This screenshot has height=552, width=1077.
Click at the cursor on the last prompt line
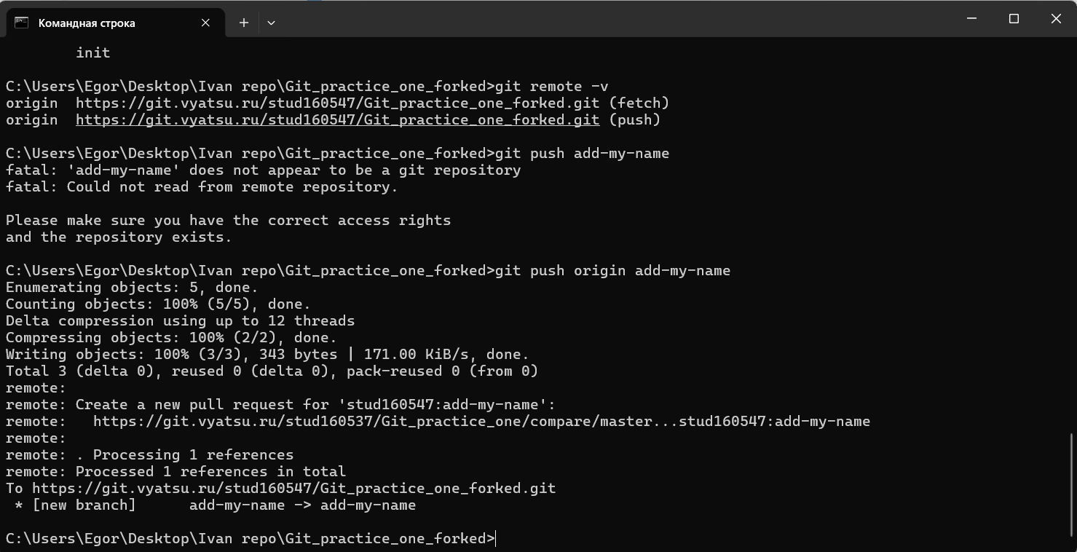click(496, 538)
